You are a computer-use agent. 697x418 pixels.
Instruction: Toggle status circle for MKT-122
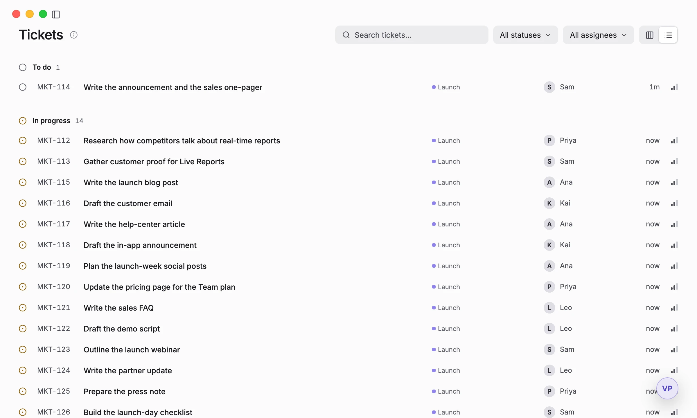[x=23, y=329]
